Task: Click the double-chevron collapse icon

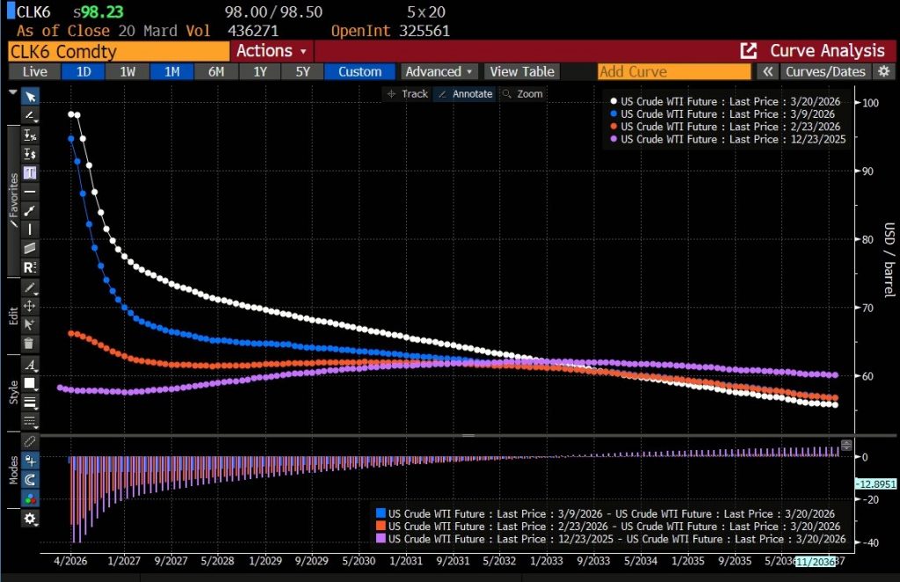Action: tap(767, 72)
